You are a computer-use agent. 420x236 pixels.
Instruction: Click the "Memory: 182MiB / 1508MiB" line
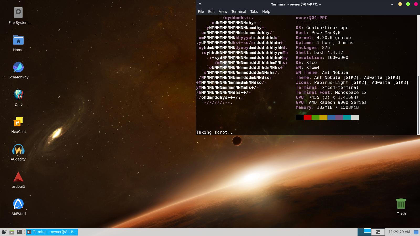coord(327,108)
